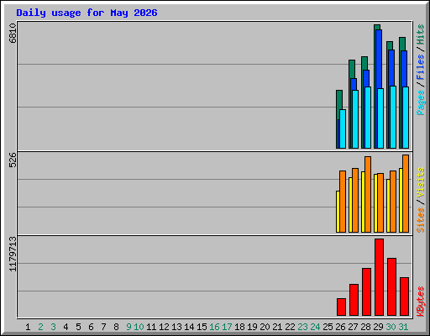Click day number 5 on the axis
This screenshot has width=430, height=336.
78,327
